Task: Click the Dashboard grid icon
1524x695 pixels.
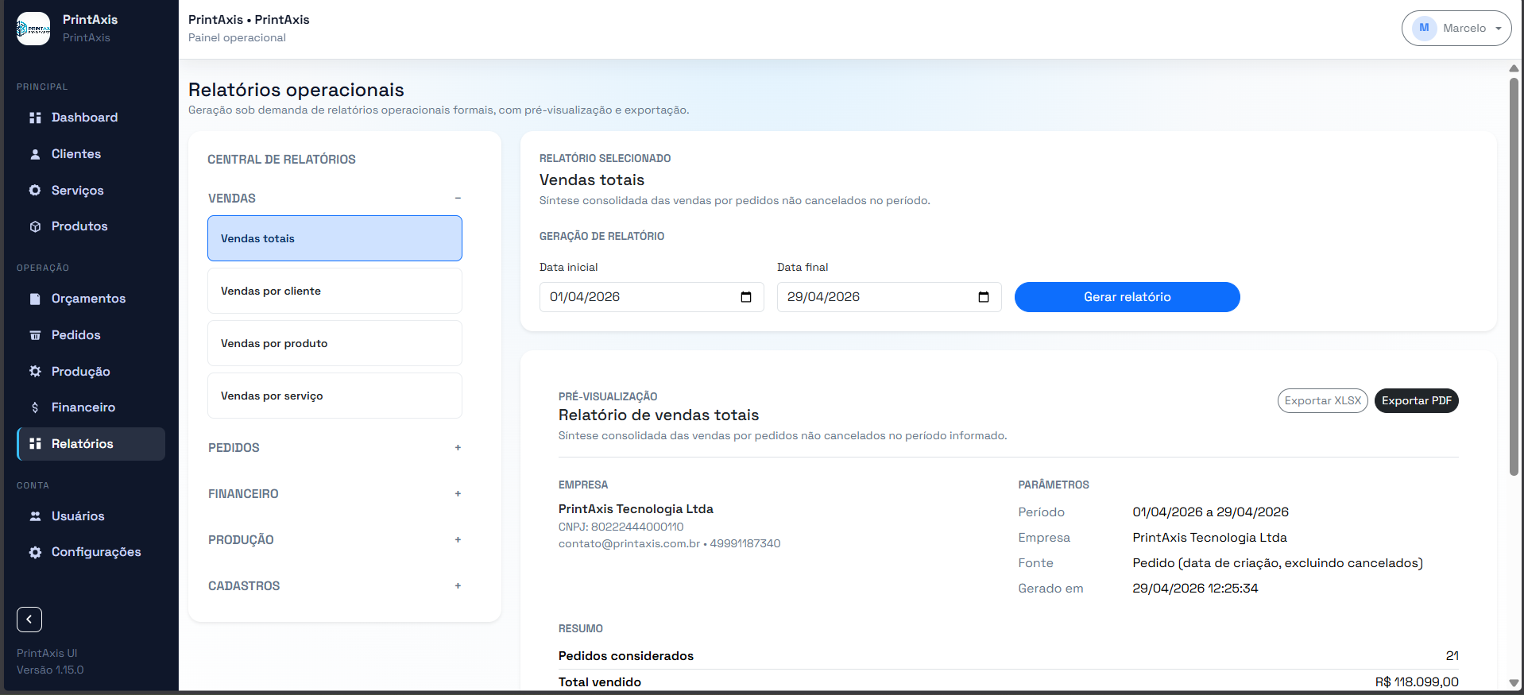Action: coord(35,118)
